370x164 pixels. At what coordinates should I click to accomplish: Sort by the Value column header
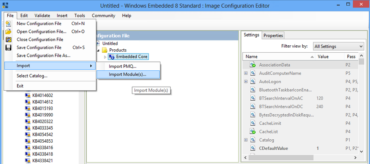pyautogui.click(x=330, y=57)
